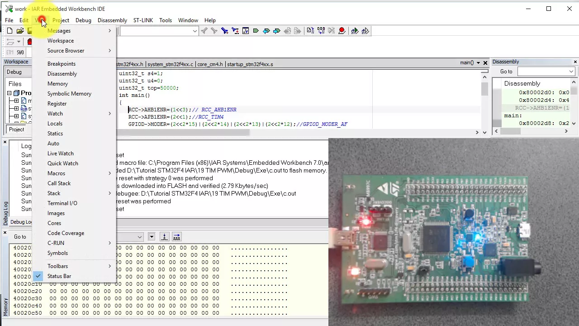The height and width of the screenshot is (326, 579).
Task: Click the New Document toolbar icon
Action: [x=9, y=31]
